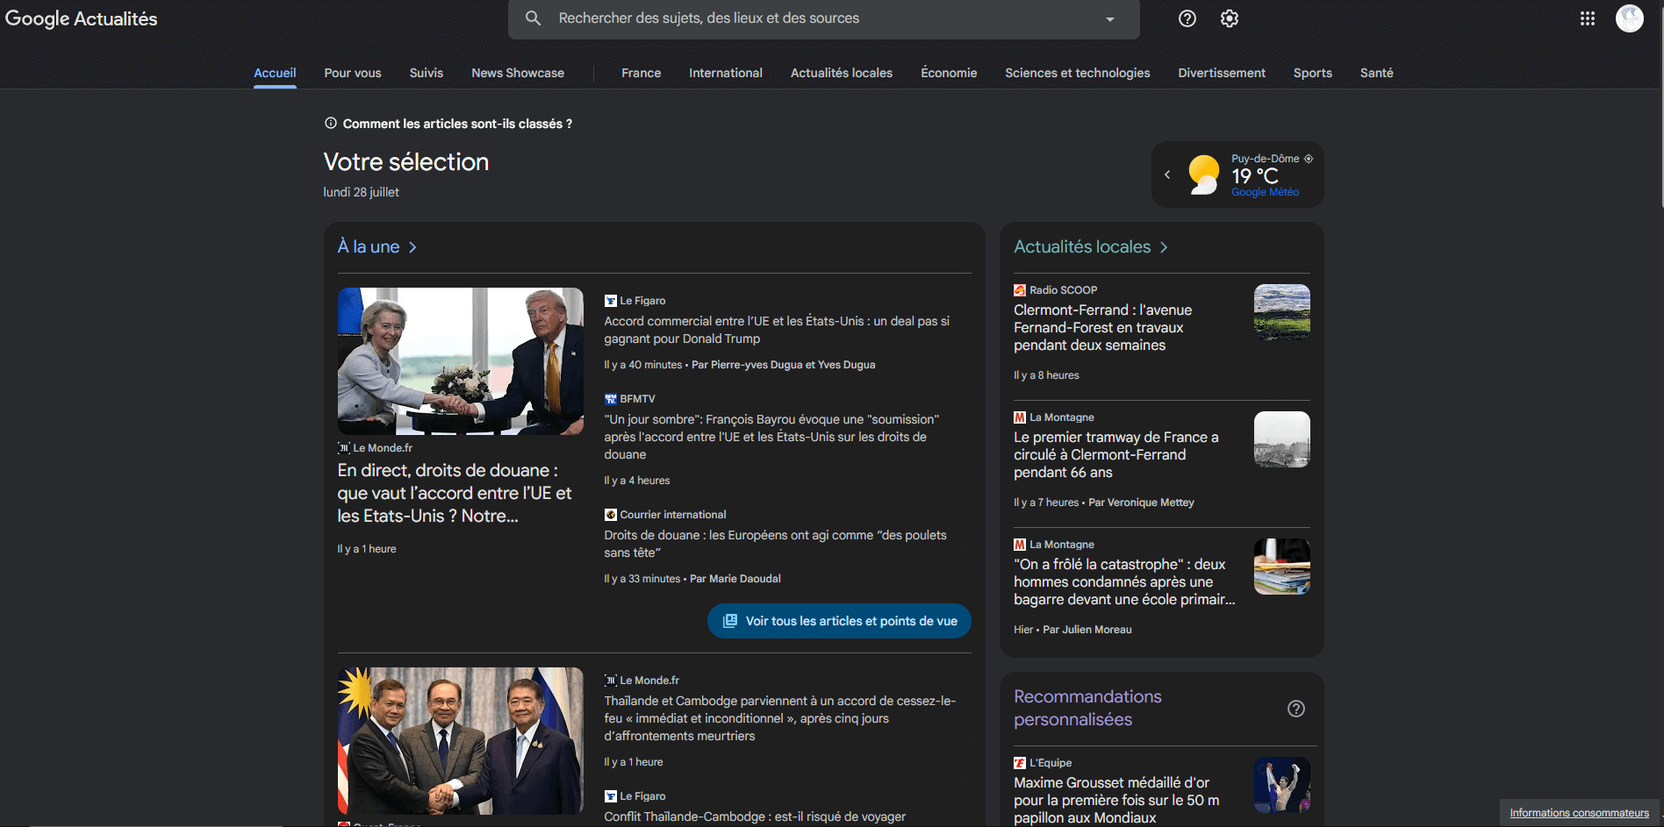Click Voir tous les articles et points de vue
The width and height of the screenshot is (1664, 827).
click(839, 621)
